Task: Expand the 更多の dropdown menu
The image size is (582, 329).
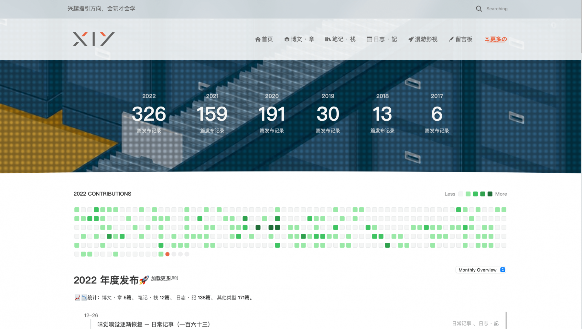Action: coord(496,39)
